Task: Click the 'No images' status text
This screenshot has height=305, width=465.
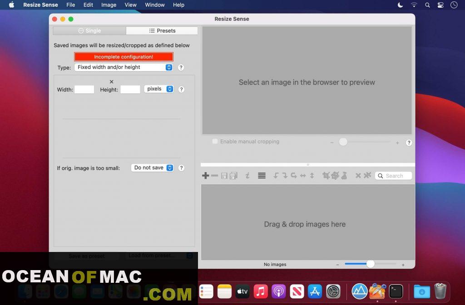Action: point(275,265)
